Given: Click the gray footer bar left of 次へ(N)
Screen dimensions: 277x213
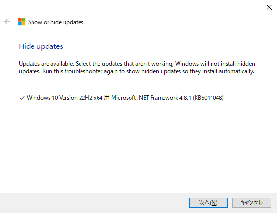Looking at the screenshot, I should [x=95, y=203].
